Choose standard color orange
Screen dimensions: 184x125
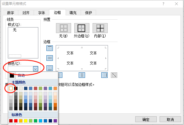21,121
